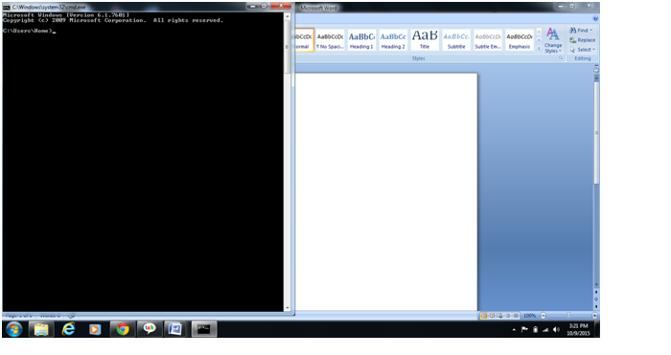
Task: Expand the Find dropdown arrow
Action: (x=591, y=31)
